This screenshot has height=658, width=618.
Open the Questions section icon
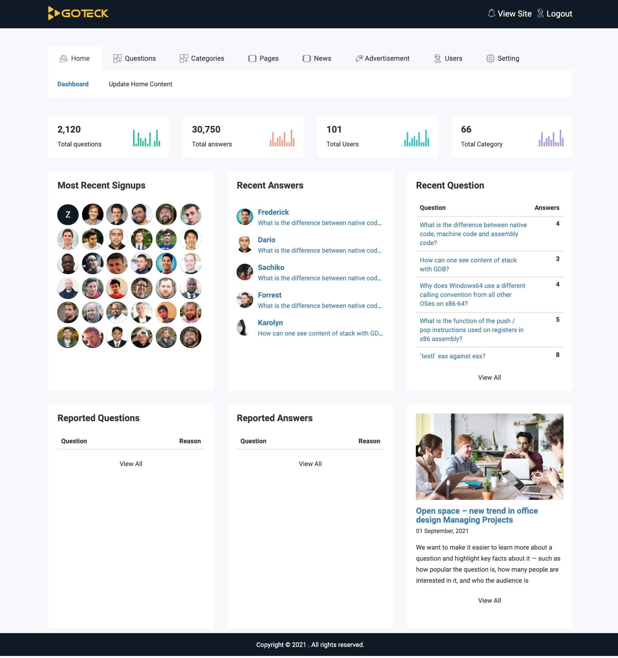tap(117, 58)
